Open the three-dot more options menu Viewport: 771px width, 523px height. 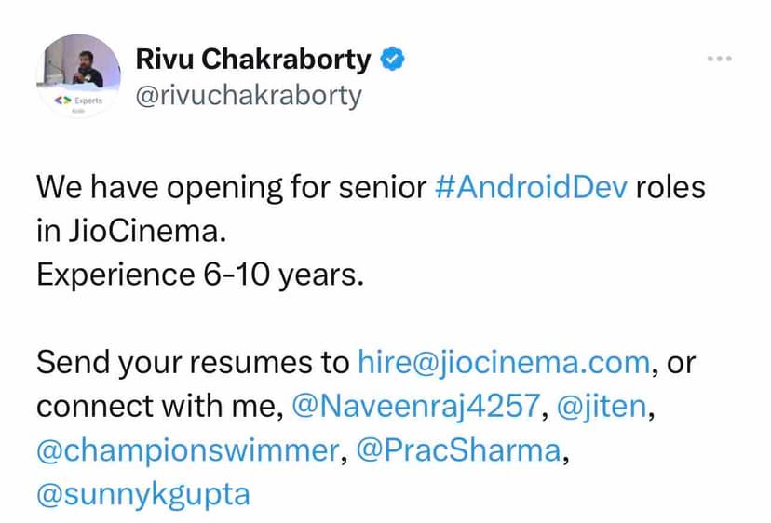(719, 59)
